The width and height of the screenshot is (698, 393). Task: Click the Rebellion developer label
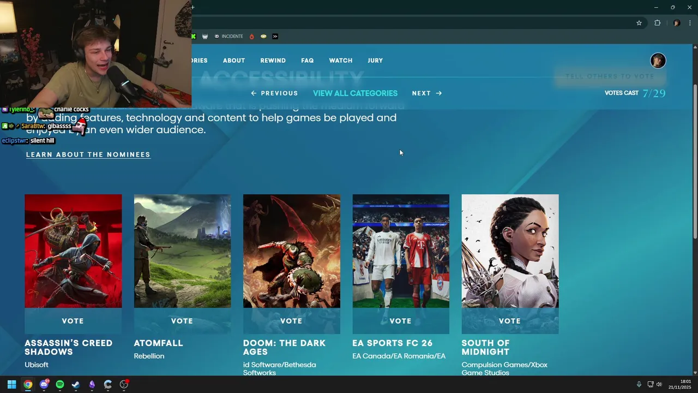coord(149,356)
